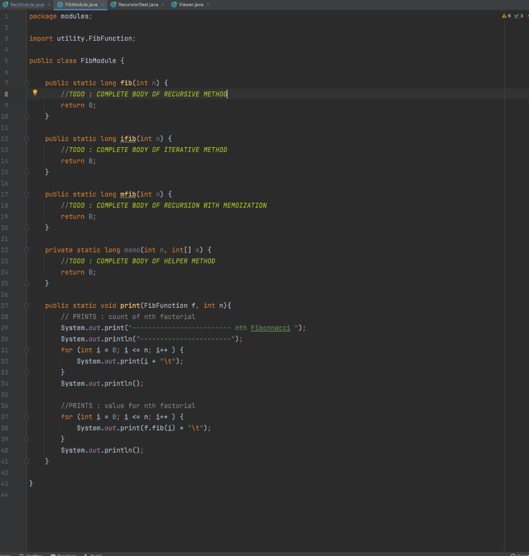Click the underlined mfib method name
Screen dimensions: 529x556
(x=128, y=194)
